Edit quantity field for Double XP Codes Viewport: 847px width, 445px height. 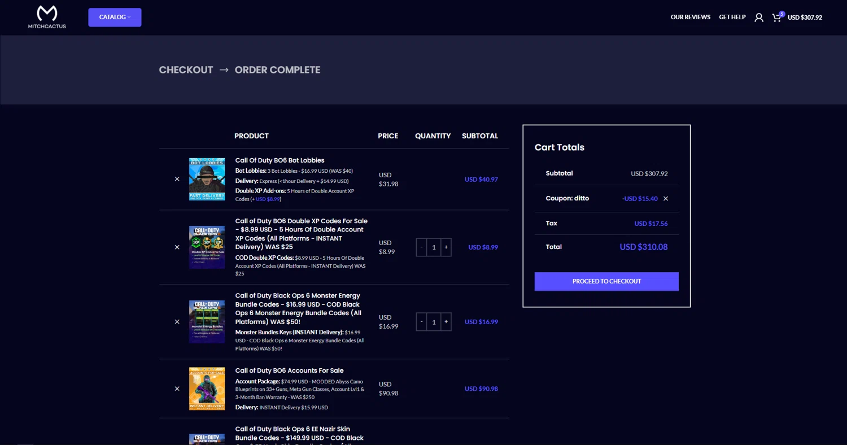(434, 247)
